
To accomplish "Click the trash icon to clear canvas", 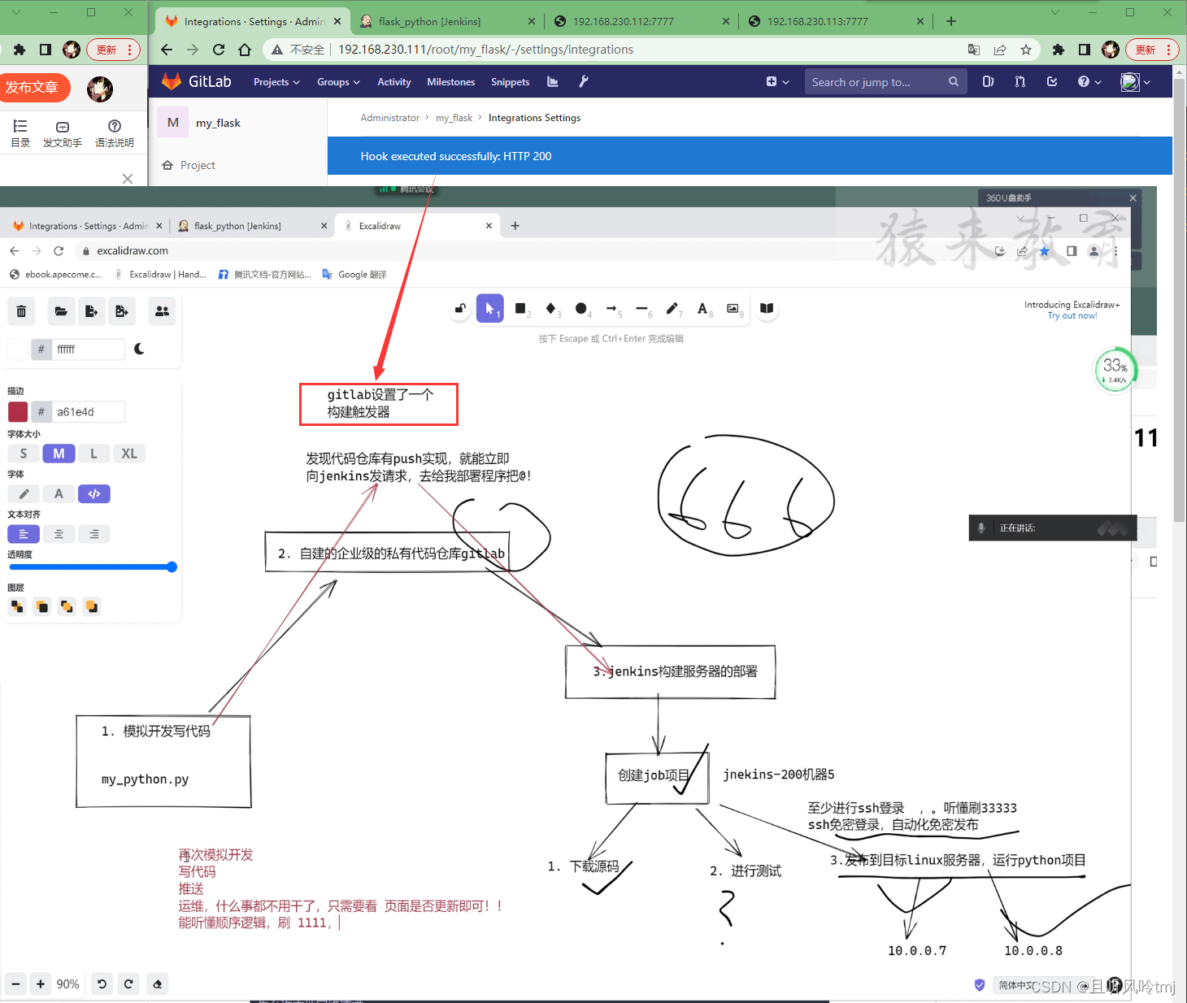I will [21, 310].
